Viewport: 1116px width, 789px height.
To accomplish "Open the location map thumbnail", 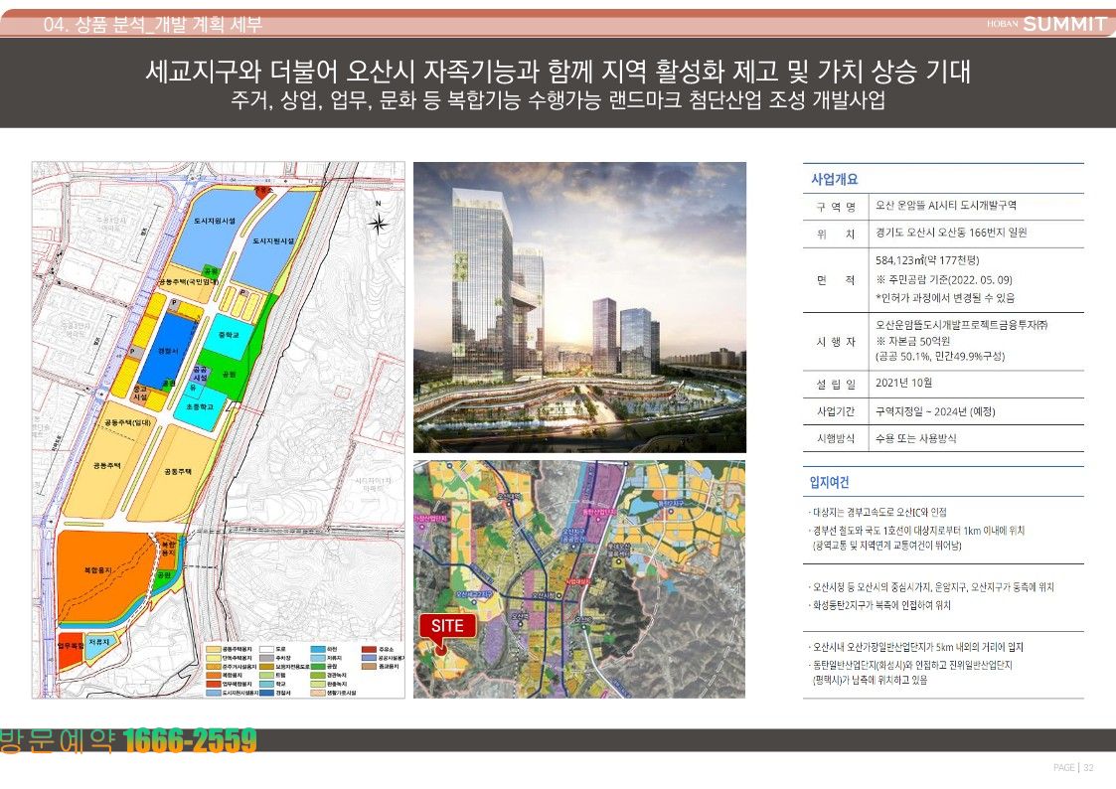I will click(579, 578).
